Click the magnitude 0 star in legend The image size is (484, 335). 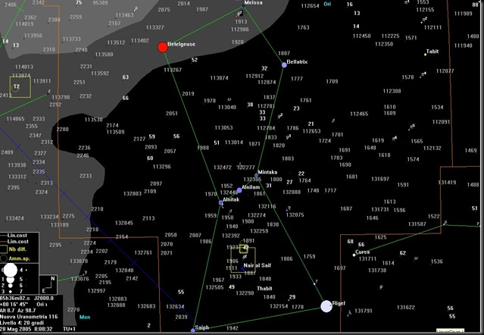coord(11,270)
